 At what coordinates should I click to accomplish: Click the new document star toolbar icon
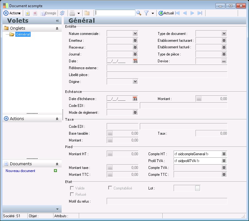pos(27,13)
